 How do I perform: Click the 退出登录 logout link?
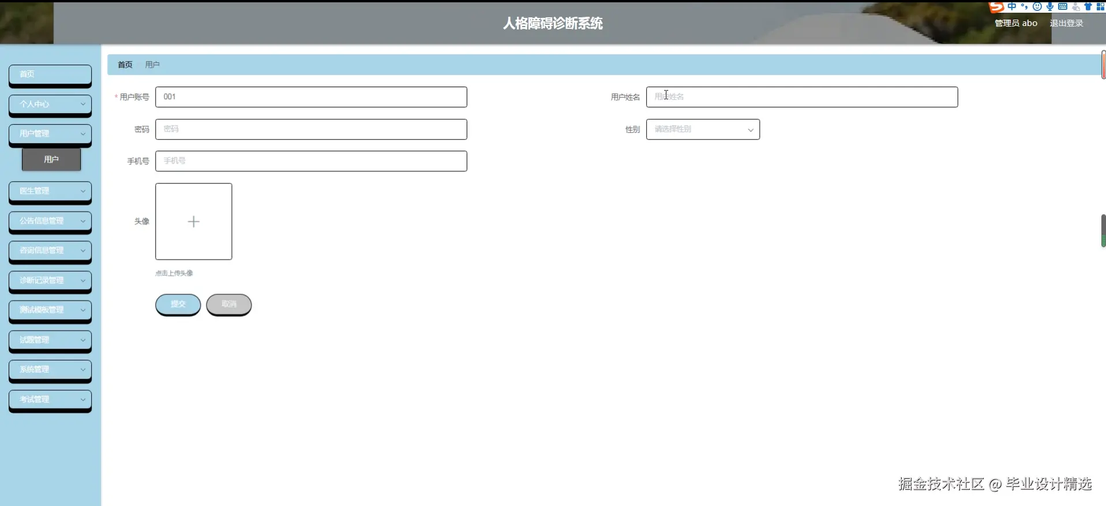tap(1066, 23)
